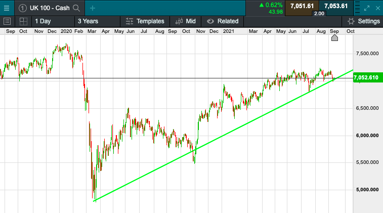This screenshot has width=383, height=213.
Task: Add a new chart tab with plus
Action: tap(92, 8)
